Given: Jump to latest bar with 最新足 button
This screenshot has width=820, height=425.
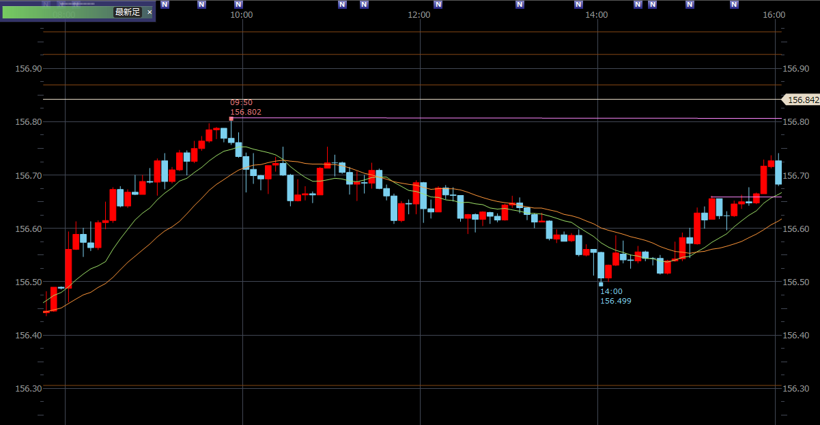Looking at the screenshot, I should pos(127,12).
